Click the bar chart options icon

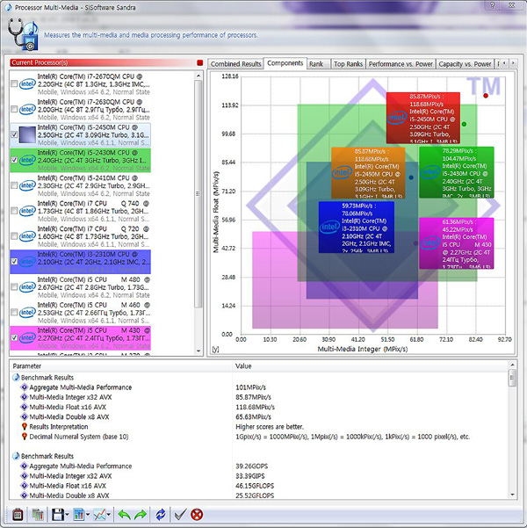pos(79,515)
